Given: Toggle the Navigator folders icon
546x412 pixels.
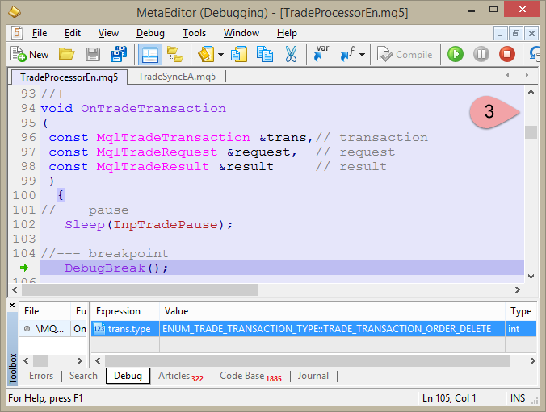Looking at the screenshot, I should click(174, 55).
